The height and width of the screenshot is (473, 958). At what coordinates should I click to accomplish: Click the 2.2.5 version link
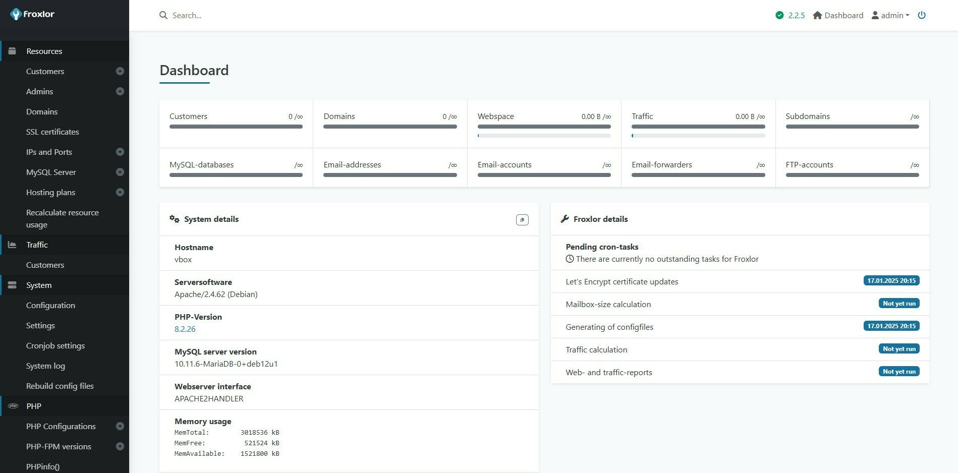(796, 15)
